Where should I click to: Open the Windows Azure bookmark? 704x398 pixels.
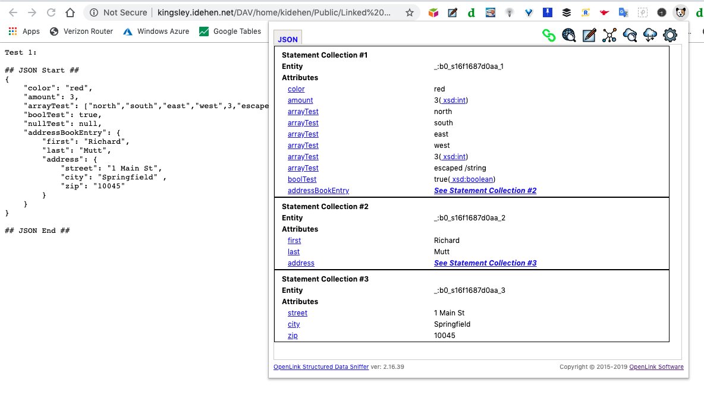(156, 31)
